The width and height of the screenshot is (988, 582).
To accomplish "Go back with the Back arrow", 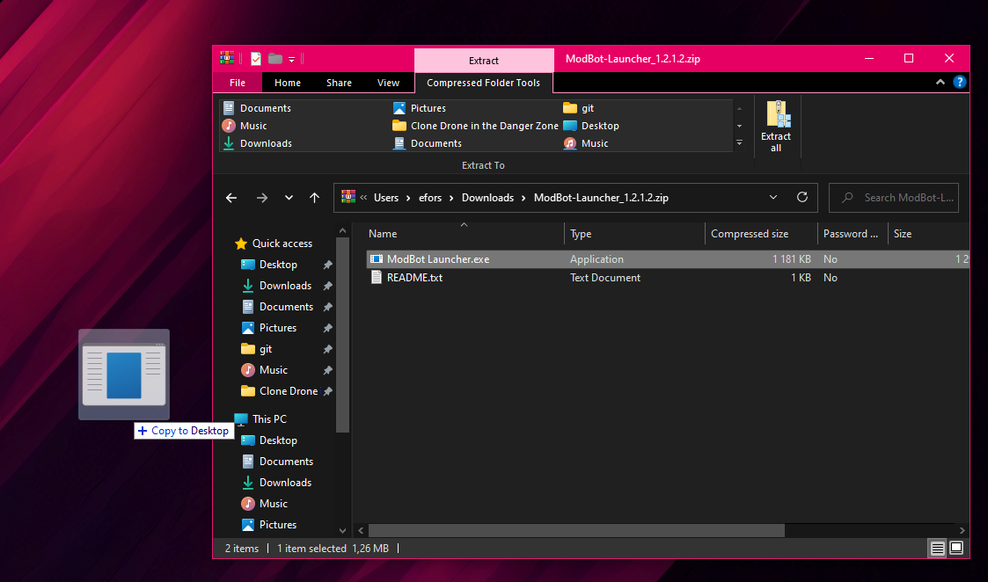I will click(x=231, y=198).
